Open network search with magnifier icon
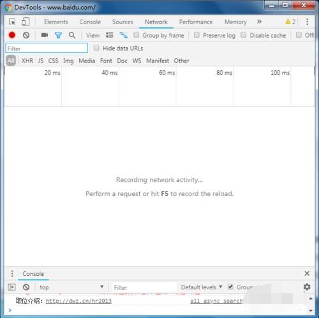 coord(72,35)
